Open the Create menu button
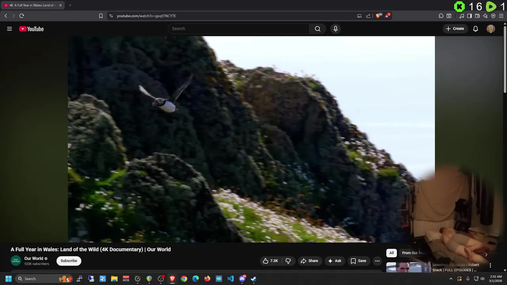Image resolution: width=507 pixels, height=285 pixels. [455, 28]
